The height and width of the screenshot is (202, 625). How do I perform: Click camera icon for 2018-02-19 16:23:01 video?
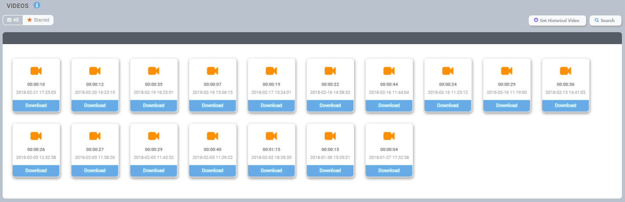(x=154, y=71)
